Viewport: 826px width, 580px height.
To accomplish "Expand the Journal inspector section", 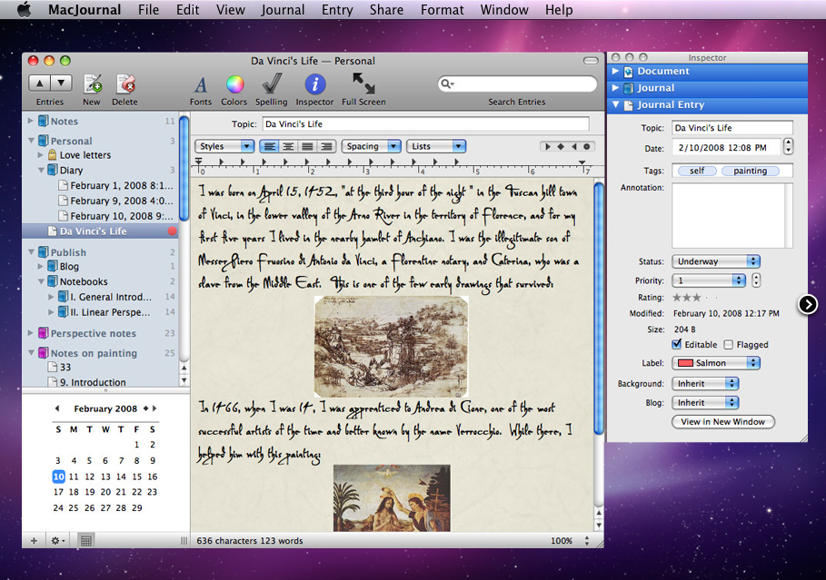I will (615, 88).
